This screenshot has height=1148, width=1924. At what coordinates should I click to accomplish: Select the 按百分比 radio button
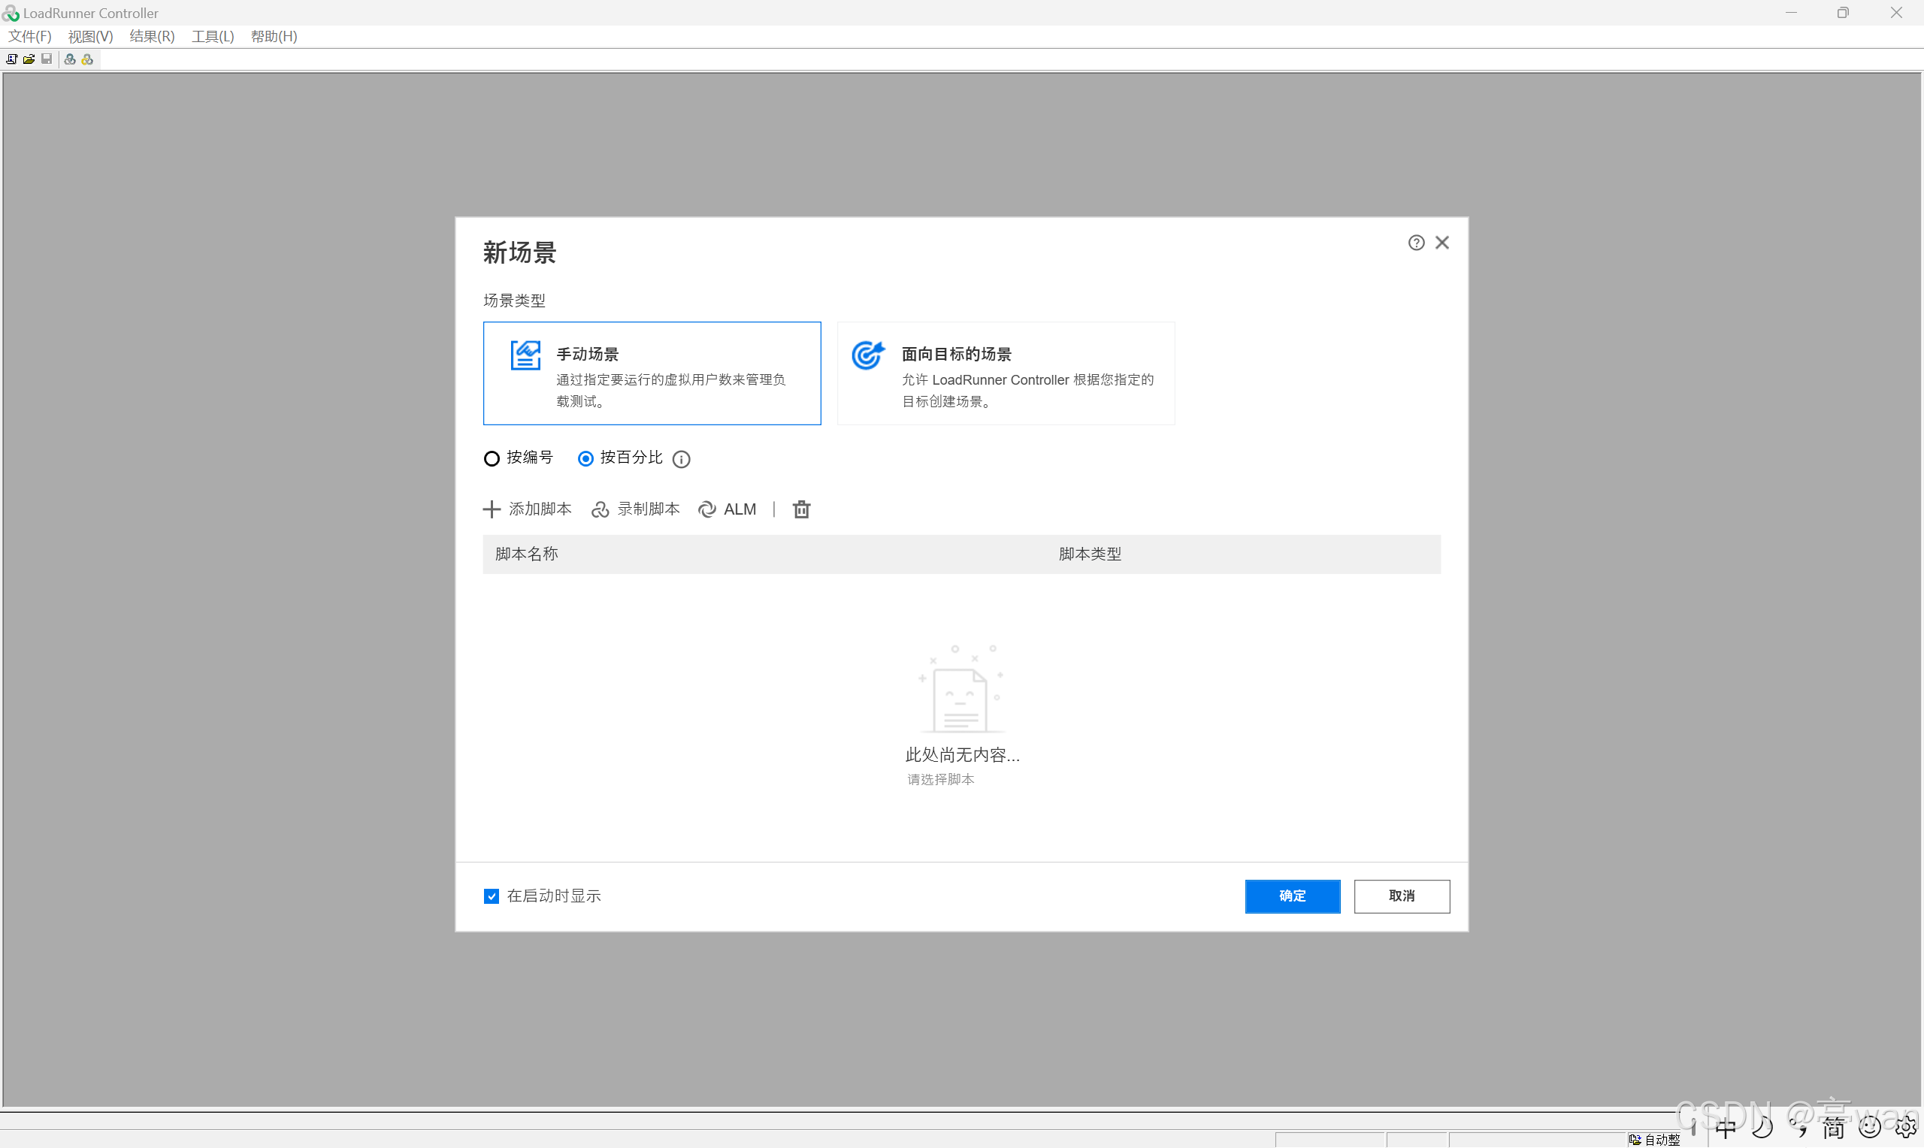(x=585, y=459)
